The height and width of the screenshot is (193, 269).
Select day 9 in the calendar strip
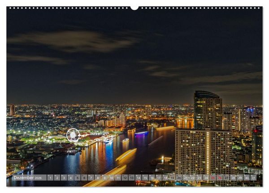(x=104, y=178)
